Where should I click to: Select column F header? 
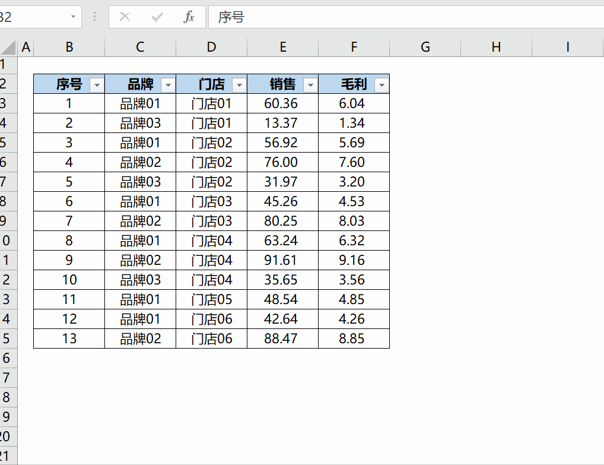pos(354,47)
